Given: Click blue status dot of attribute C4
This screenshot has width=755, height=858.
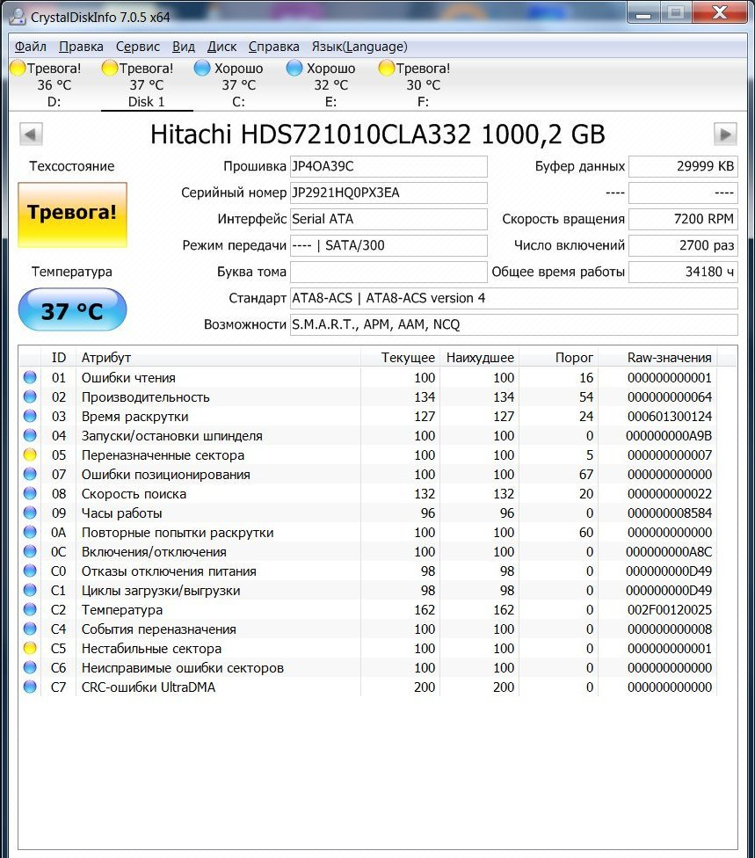Looking at the screenshot, I should click(30, 629).
